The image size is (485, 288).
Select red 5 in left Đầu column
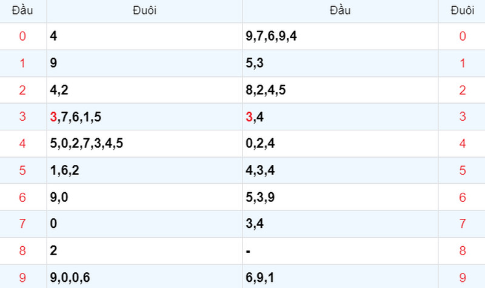[x=22, y=170]
